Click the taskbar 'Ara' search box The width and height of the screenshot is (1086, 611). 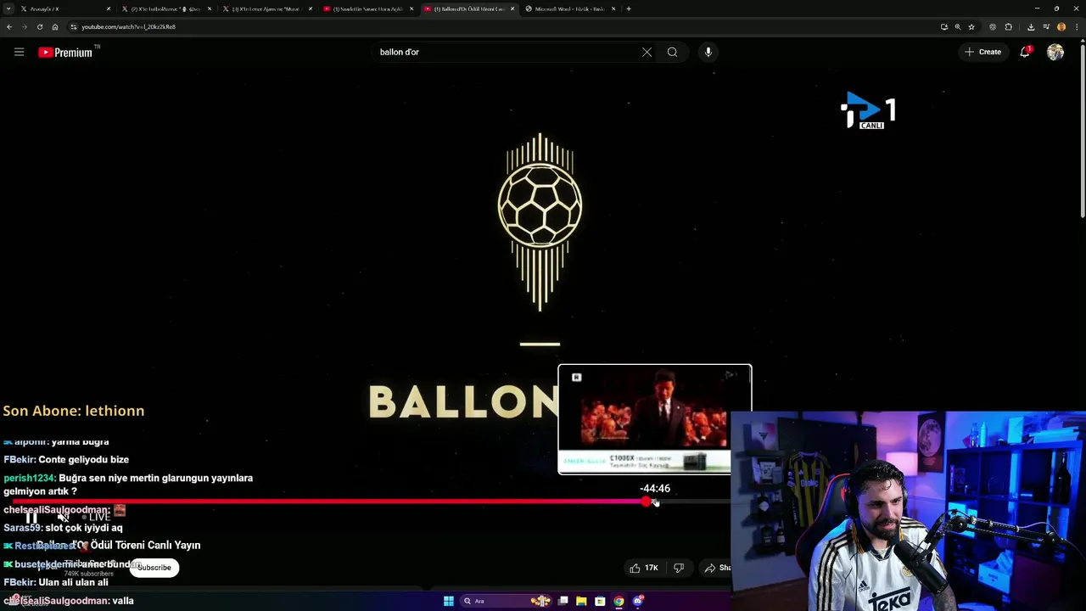[x=507, y=601]
